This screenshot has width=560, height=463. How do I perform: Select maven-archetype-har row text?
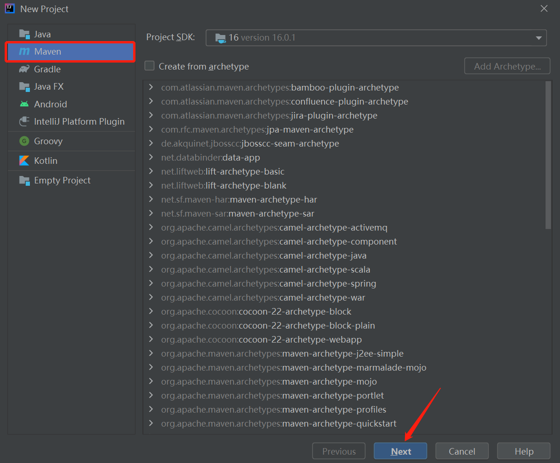point(239,200)
